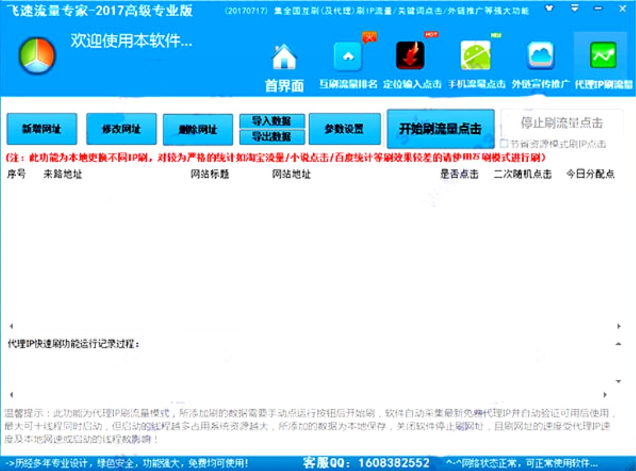The height and width of the screenshot is (471, 636).
Task: Click log panel right scroll arrow
Action: click(605, 394)
